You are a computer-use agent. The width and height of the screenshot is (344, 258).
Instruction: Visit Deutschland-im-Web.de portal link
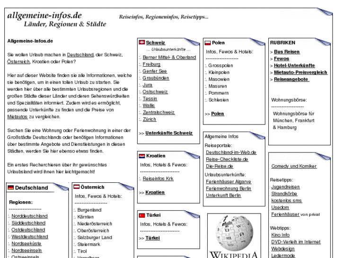(231, 152)
